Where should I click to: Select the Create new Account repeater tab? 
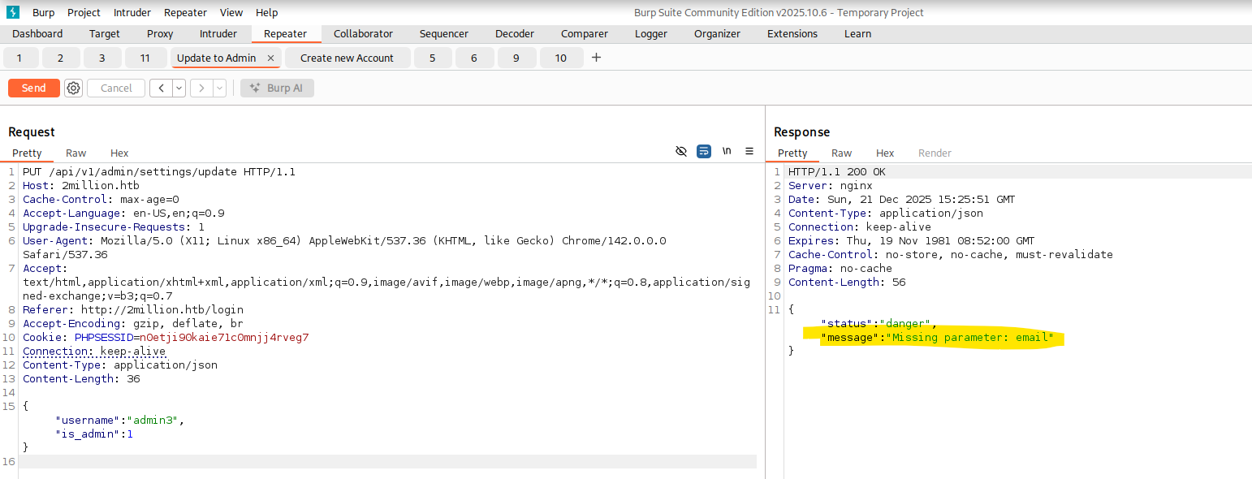click(x=347, y=58)
